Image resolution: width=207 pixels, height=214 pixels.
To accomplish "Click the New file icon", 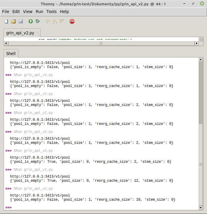I will click(6, 21).
